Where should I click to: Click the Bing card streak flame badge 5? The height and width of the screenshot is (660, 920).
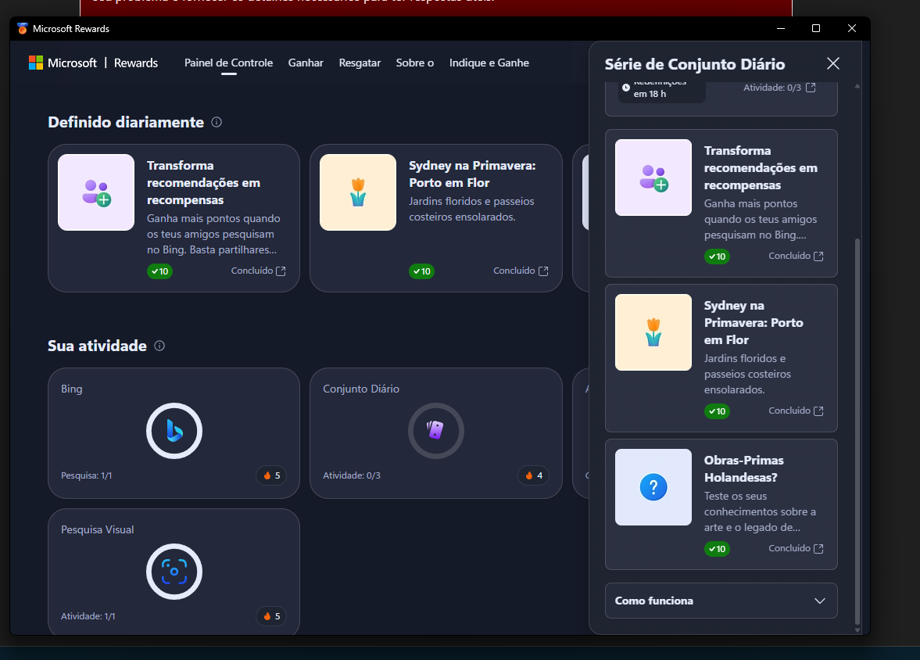click(271, 475)
